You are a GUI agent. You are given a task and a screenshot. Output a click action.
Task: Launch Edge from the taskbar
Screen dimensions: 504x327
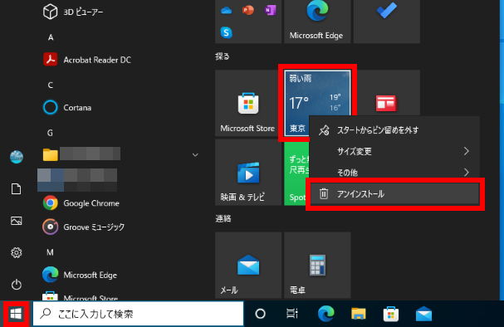(326, 314)
